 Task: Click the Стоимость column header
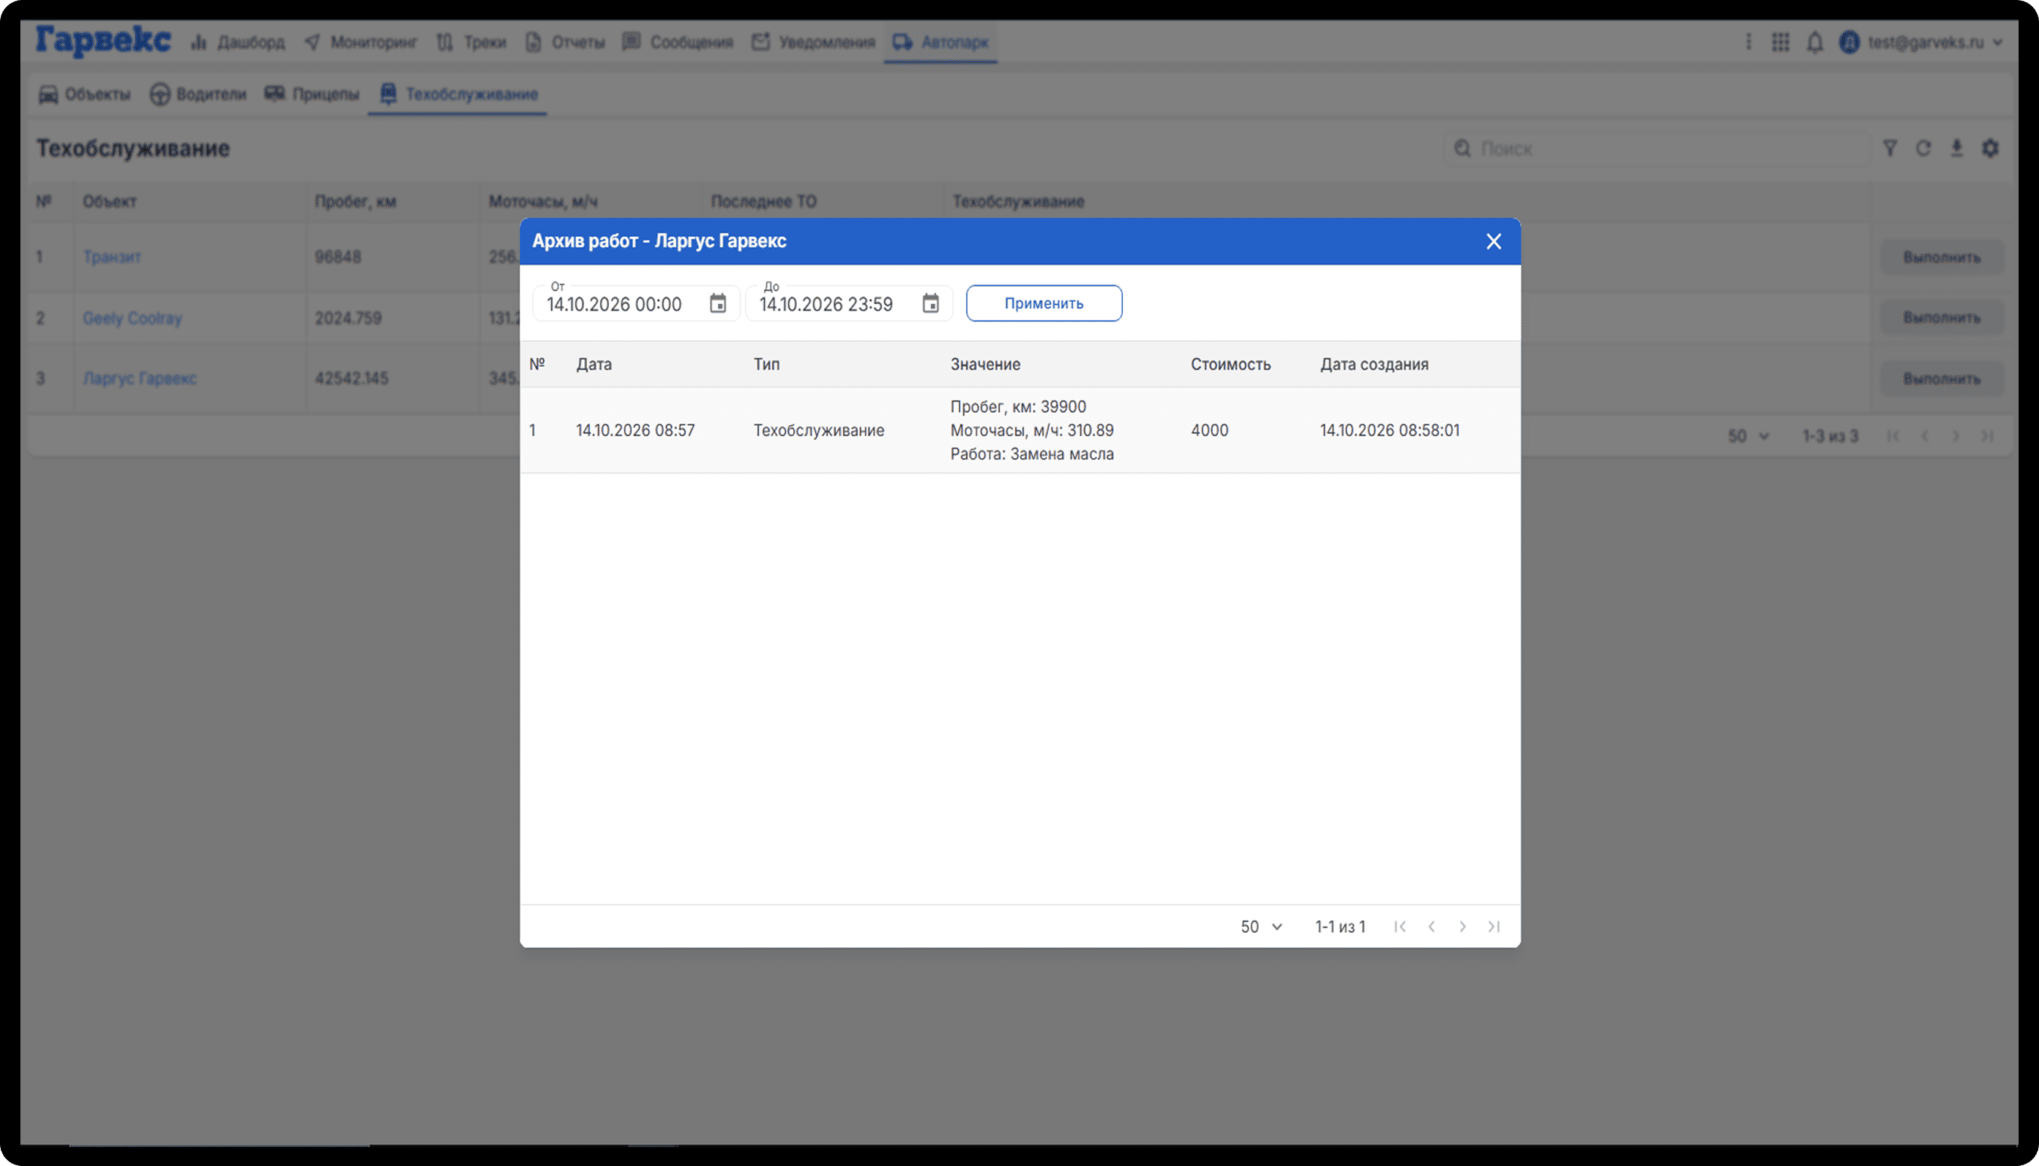[x=1231, y=365]
